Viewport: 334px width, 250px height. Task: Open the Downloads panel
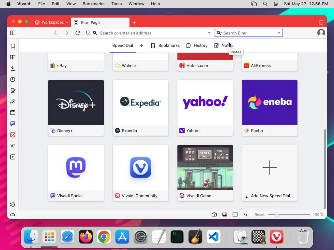tap(13, 68)
